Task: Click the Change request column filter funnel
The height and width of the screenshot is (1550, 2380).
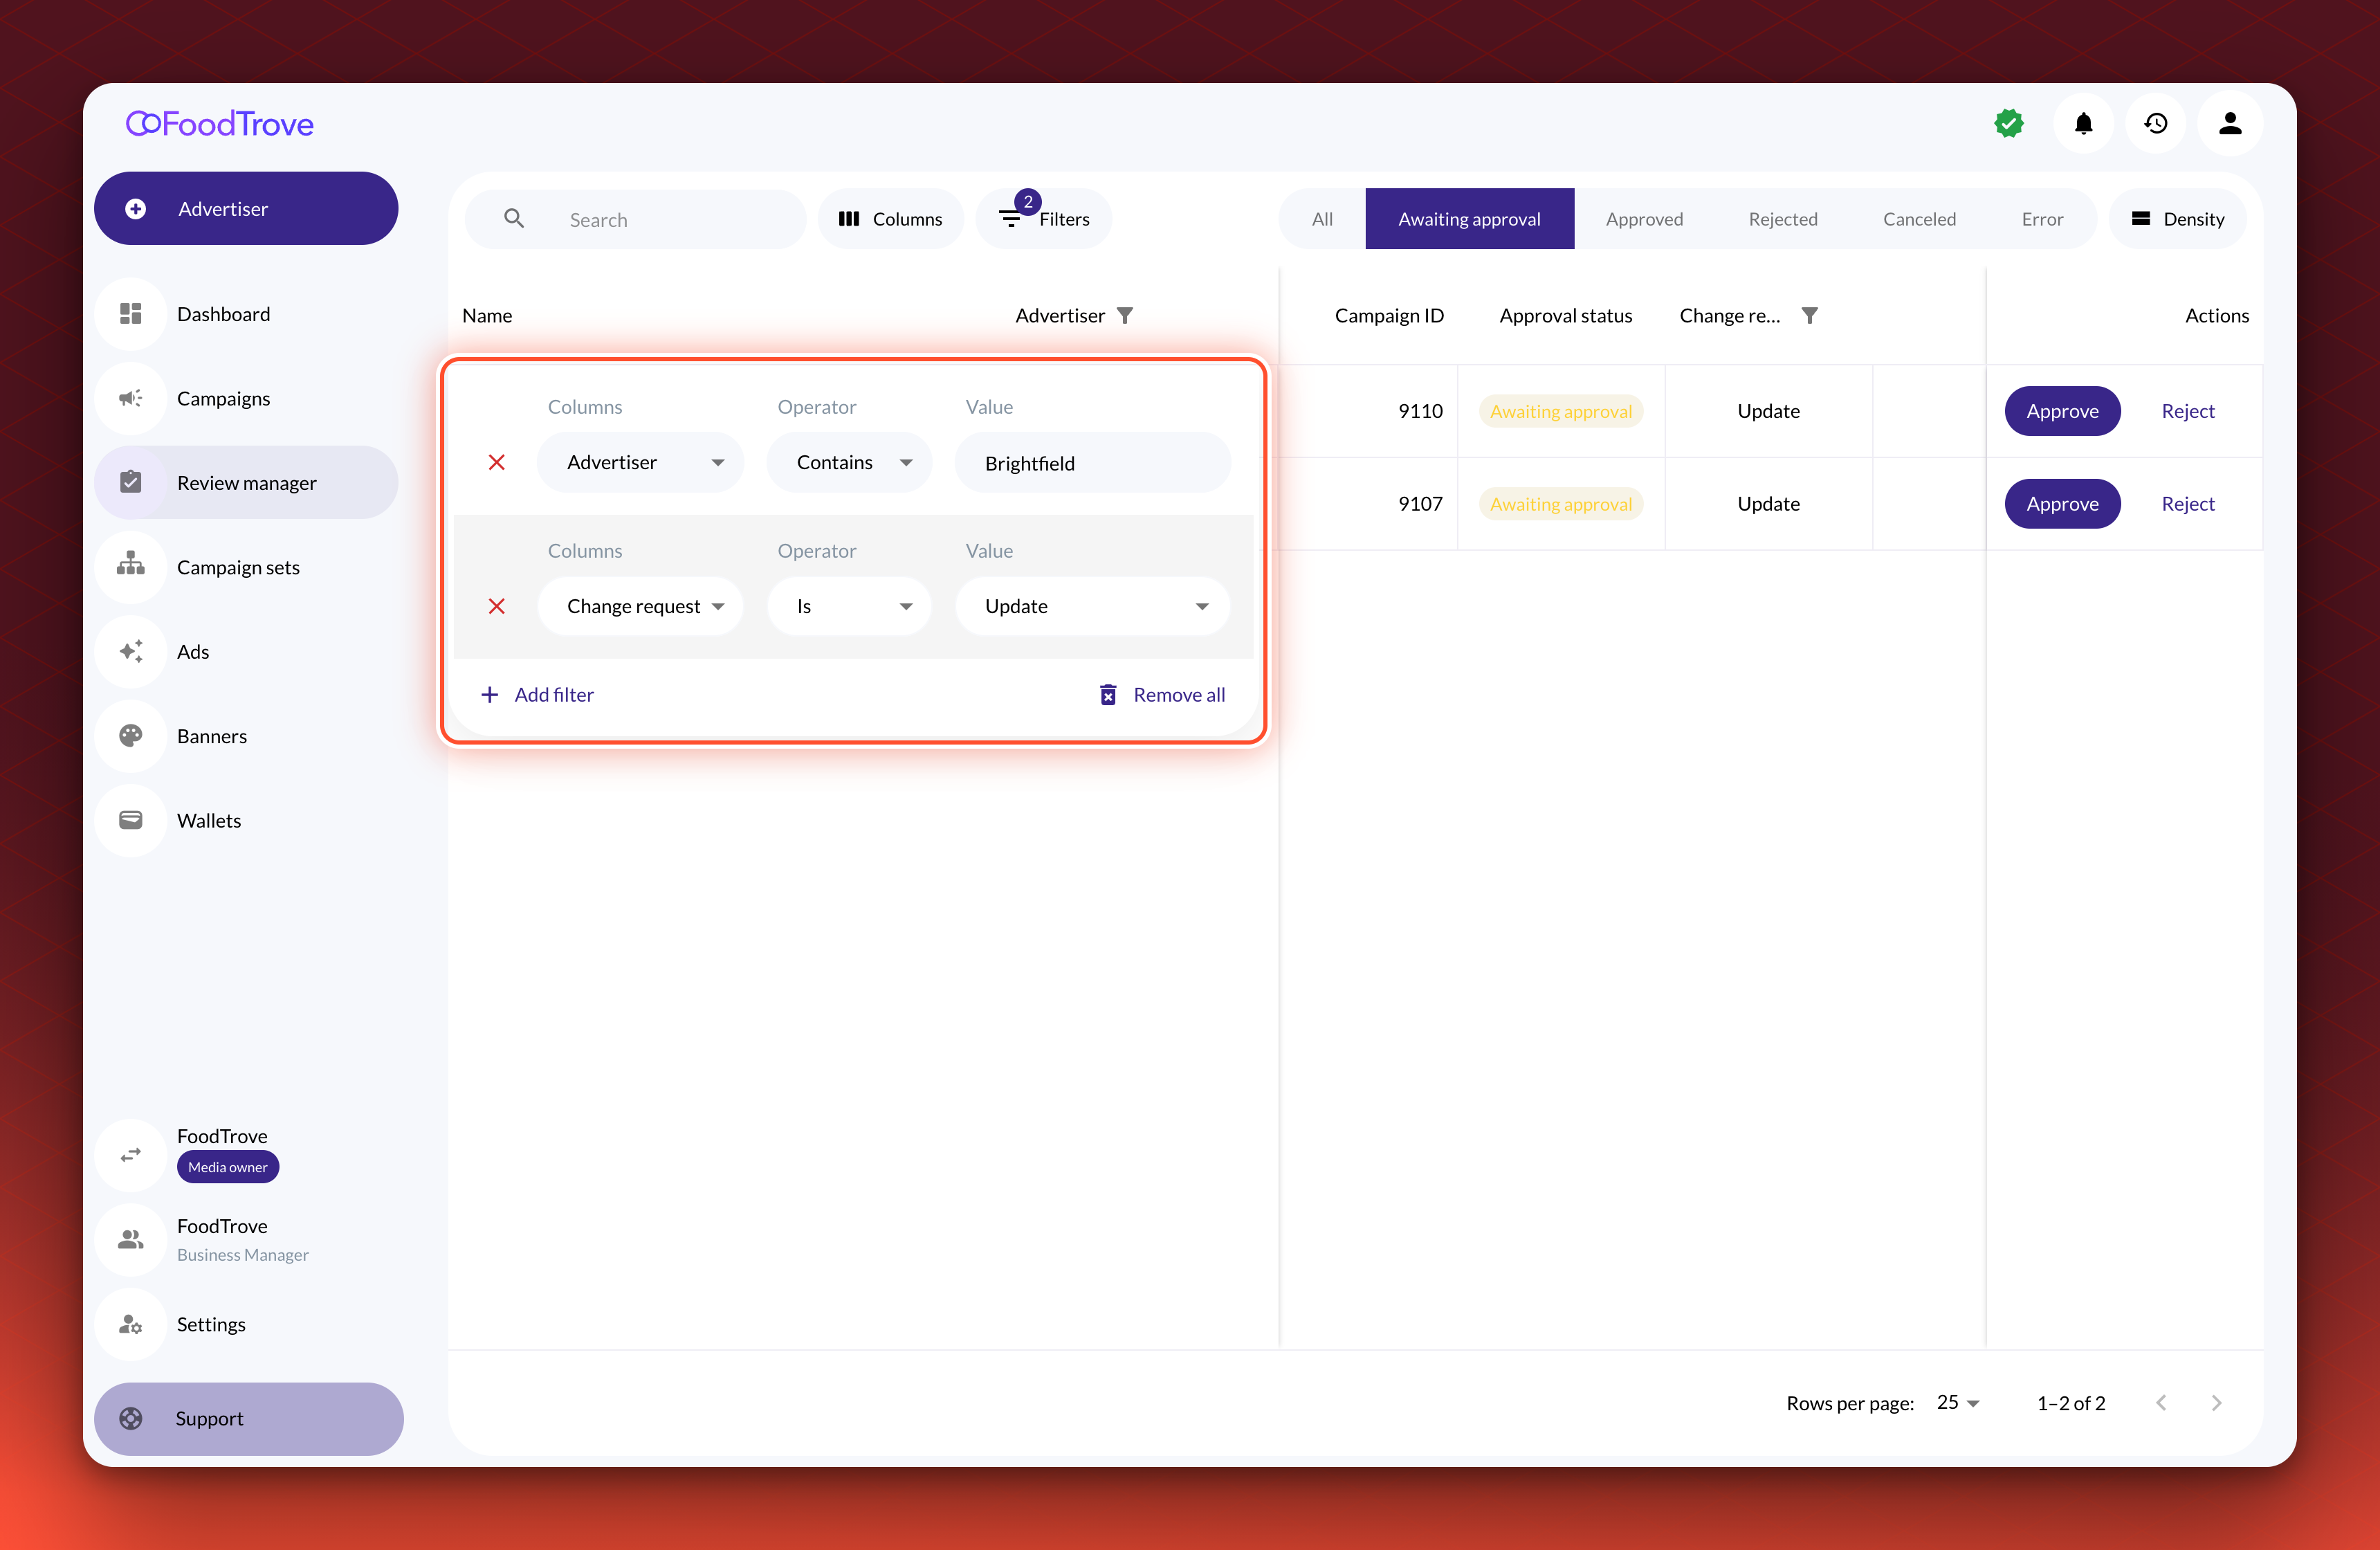Action: [1809, 316]
